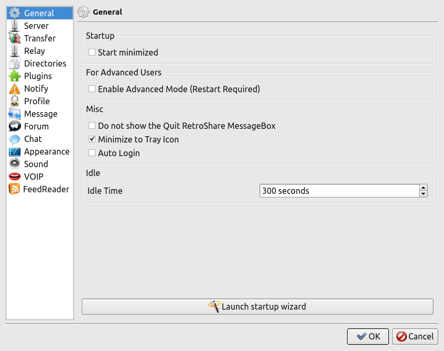
Task: Open the VOIP lips icon
Action: 15,177
